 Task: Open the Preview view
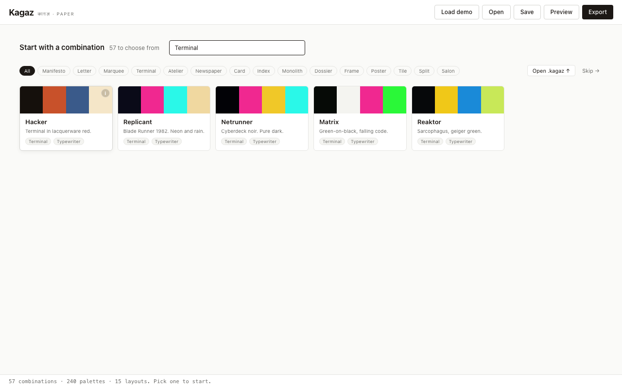coord(561,12)
